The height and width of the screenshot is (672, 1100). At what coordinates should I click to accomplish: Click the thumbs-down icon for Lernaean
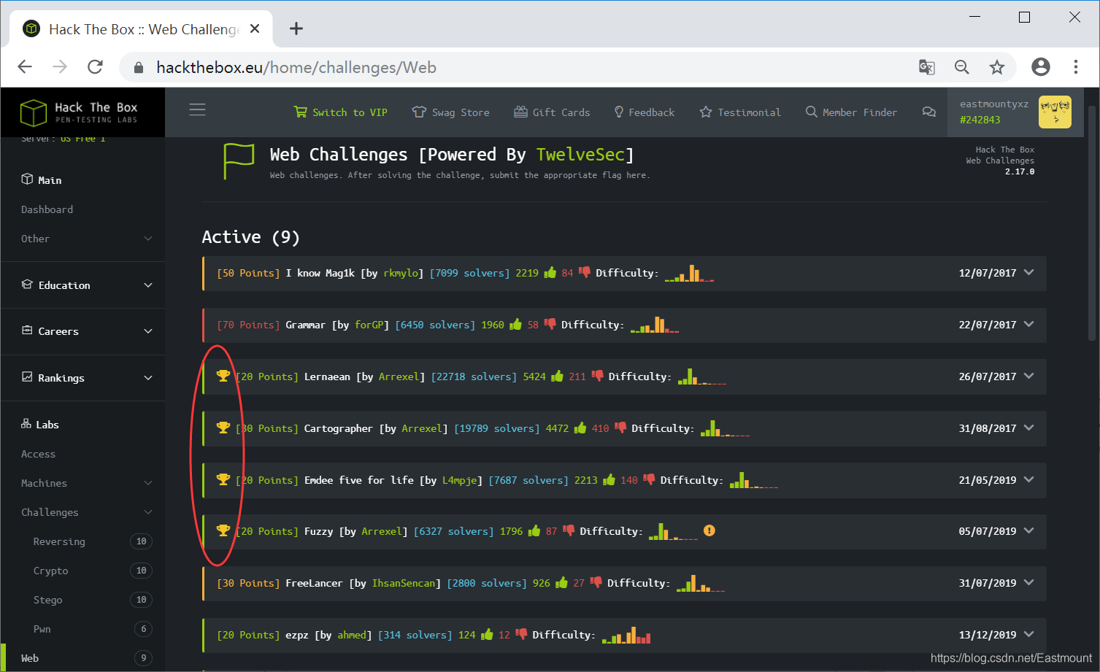click(598, 376)
